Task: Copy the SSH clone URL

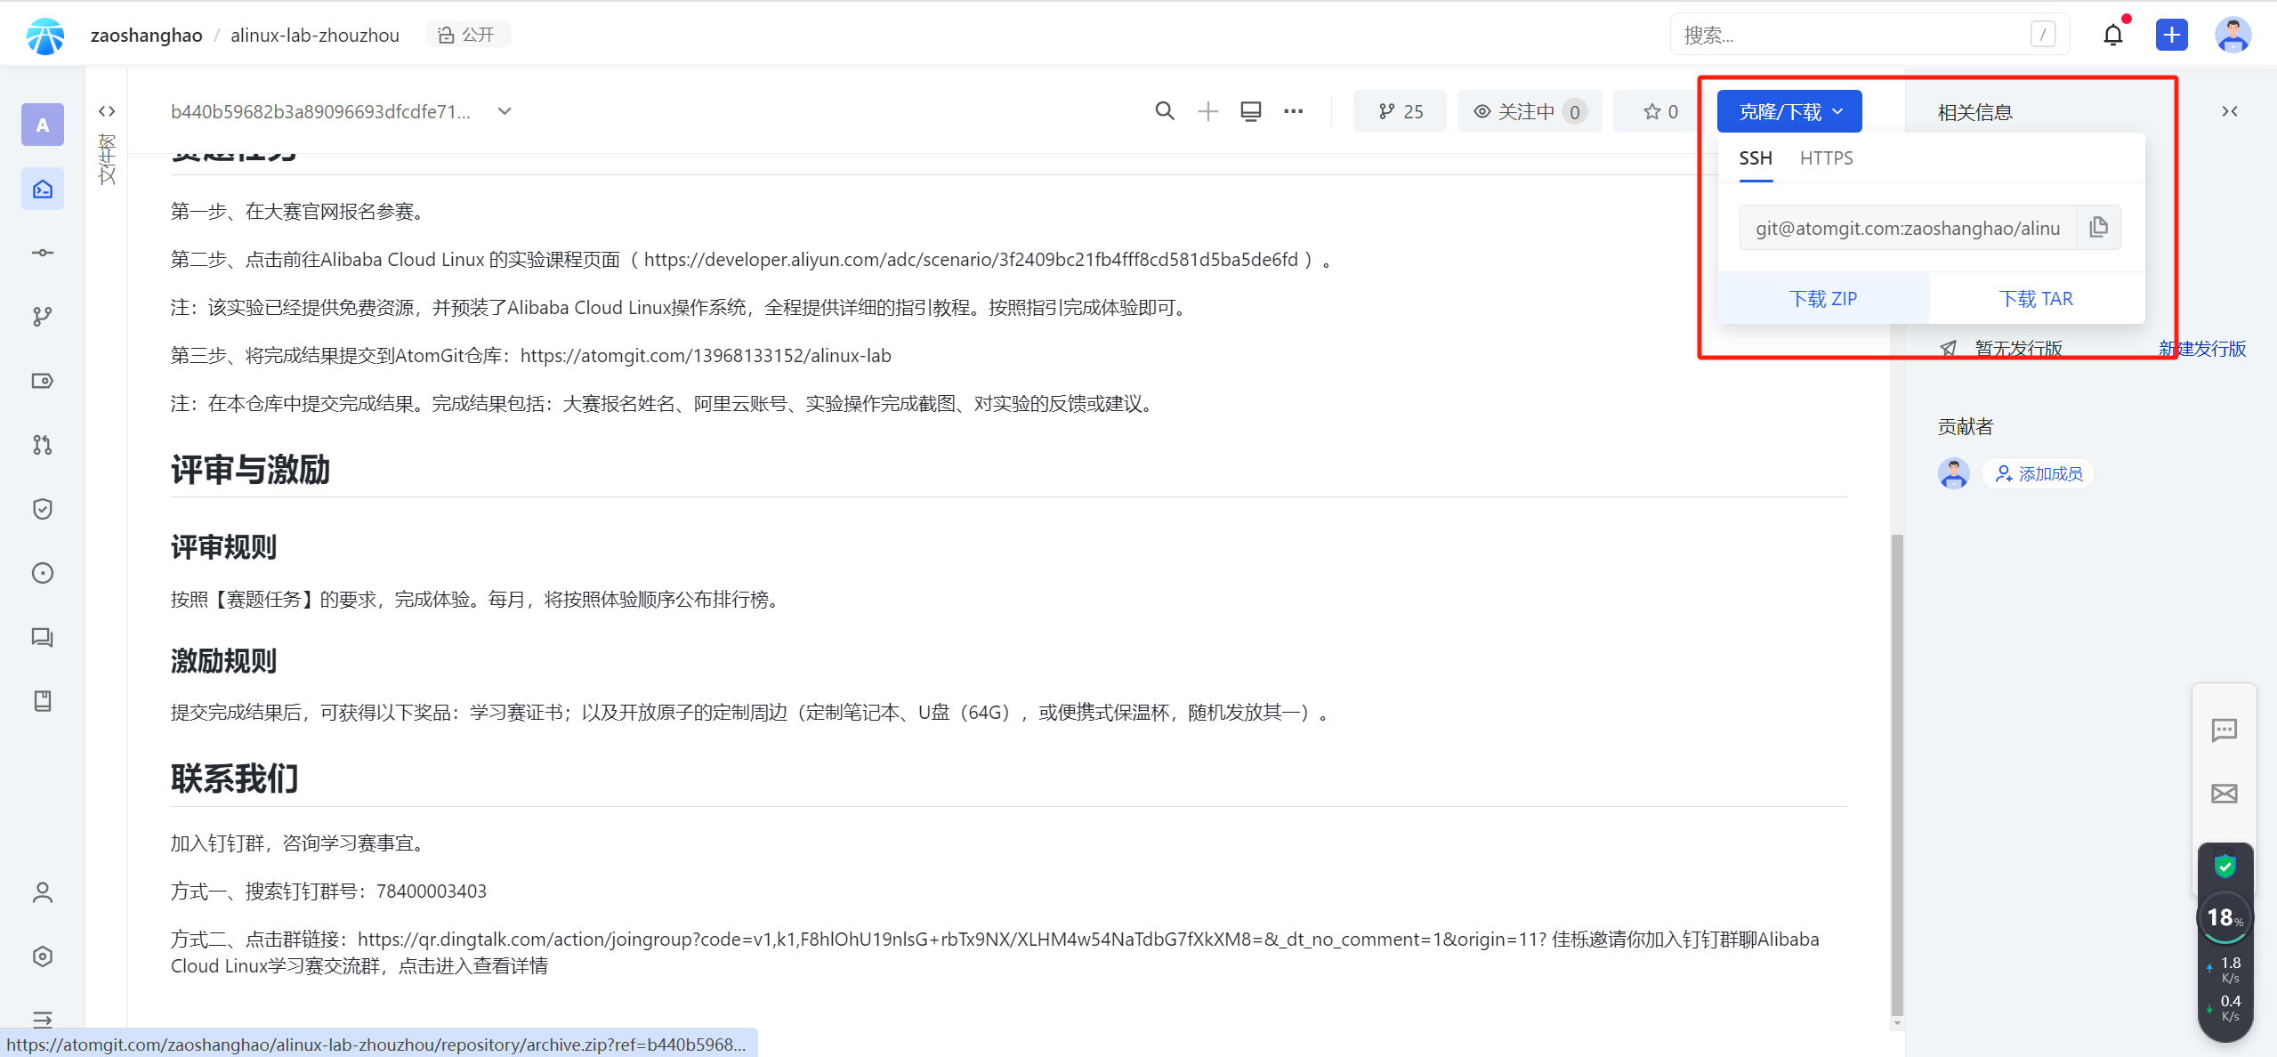Action: coord(2098,227)
